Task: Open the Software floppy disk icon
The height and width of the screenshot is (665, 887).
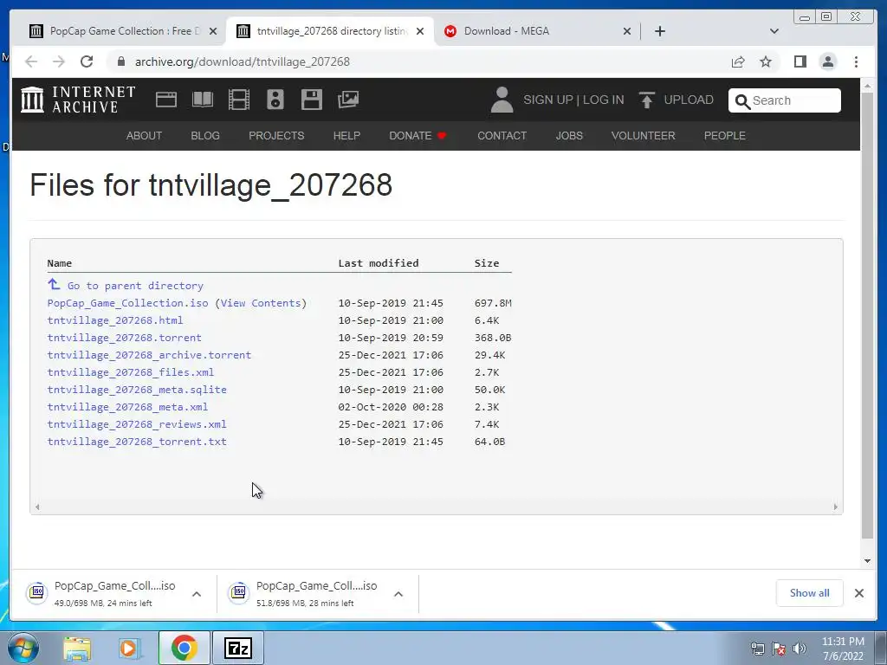Action: coord(312,100)
